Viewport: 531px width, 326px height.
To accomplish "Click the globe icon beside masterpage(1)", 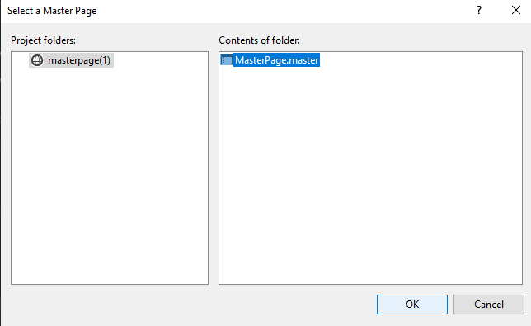I will pos(37,60).
